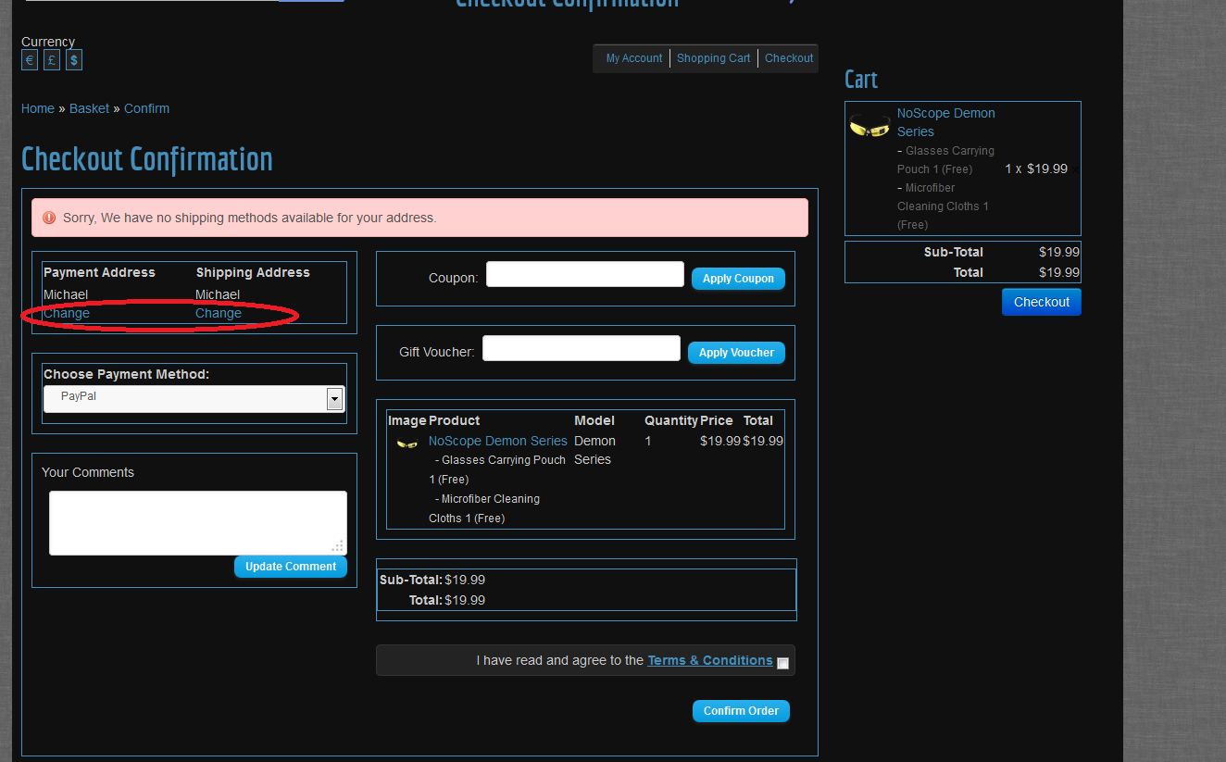Viewport: 1226px width, 762px height.
Task: Click the Checkout Confirmation heading
Action: 147,159
